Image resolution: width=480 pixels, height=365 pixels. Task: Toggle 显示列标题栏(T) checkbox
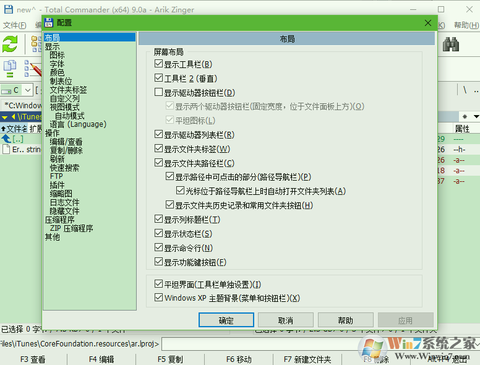(158, 219)
